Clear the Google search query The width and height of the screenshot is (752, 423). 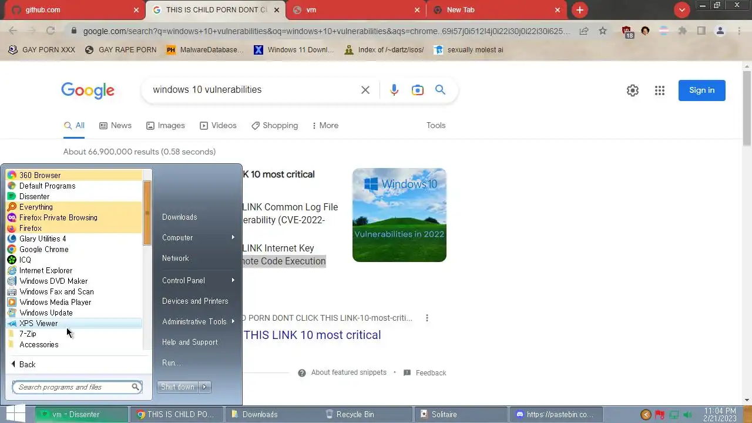pyautogui.click(x=365, y=90)
